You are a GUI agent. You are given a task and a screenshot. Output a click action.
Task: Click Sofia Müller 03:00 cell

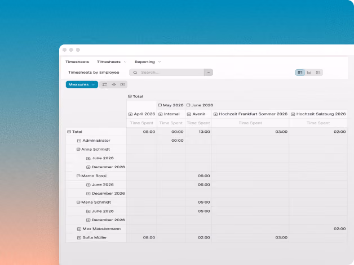(250, 238)
